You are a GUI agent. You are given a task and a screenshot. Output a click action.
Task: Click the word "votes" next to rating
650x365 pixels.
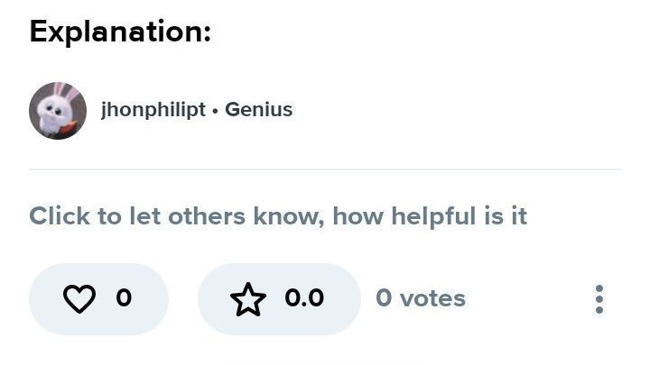click(x=432, y=298)
